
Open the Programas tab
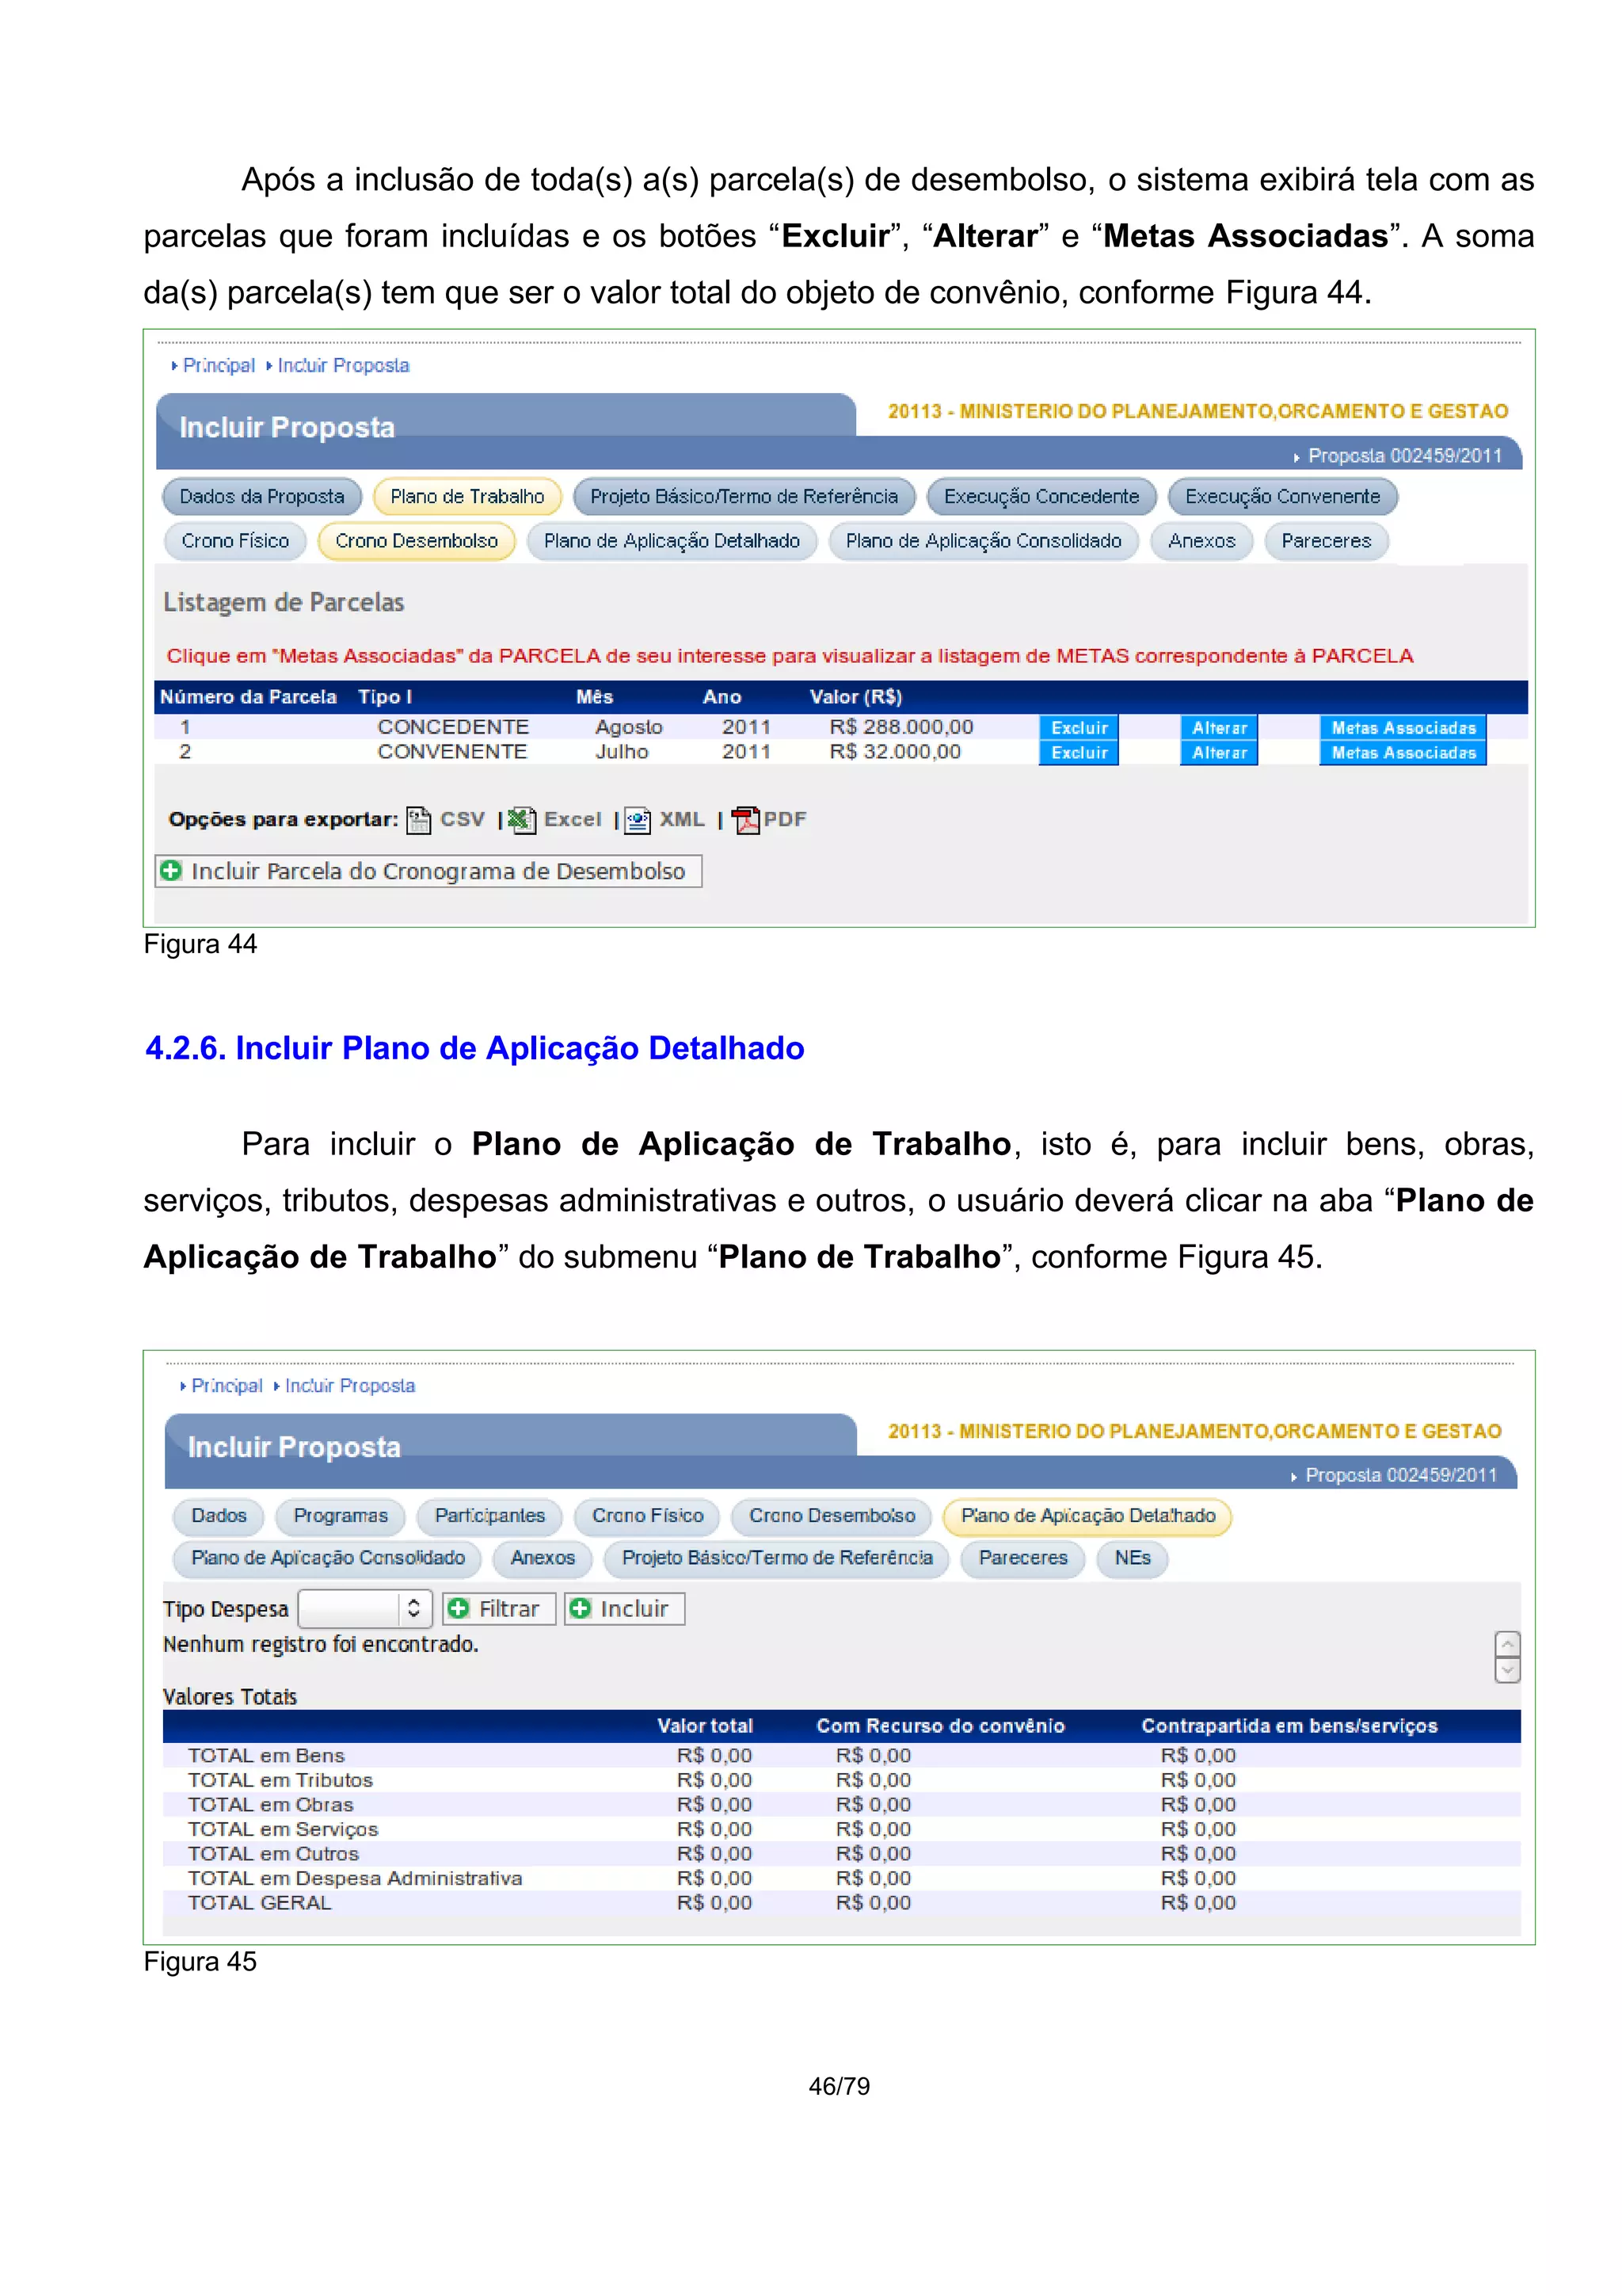pos(341,1516)
